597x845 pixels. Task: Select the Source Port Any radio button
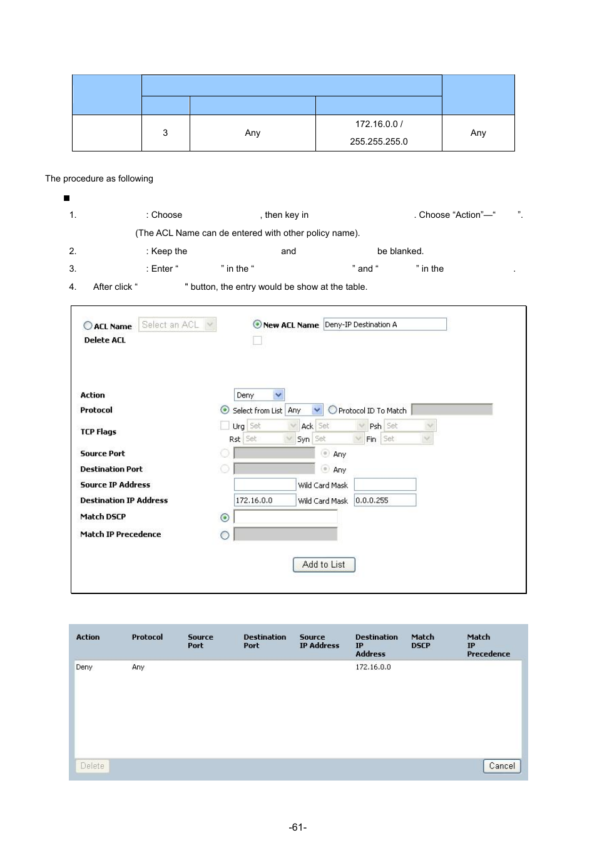click(325, 453)
